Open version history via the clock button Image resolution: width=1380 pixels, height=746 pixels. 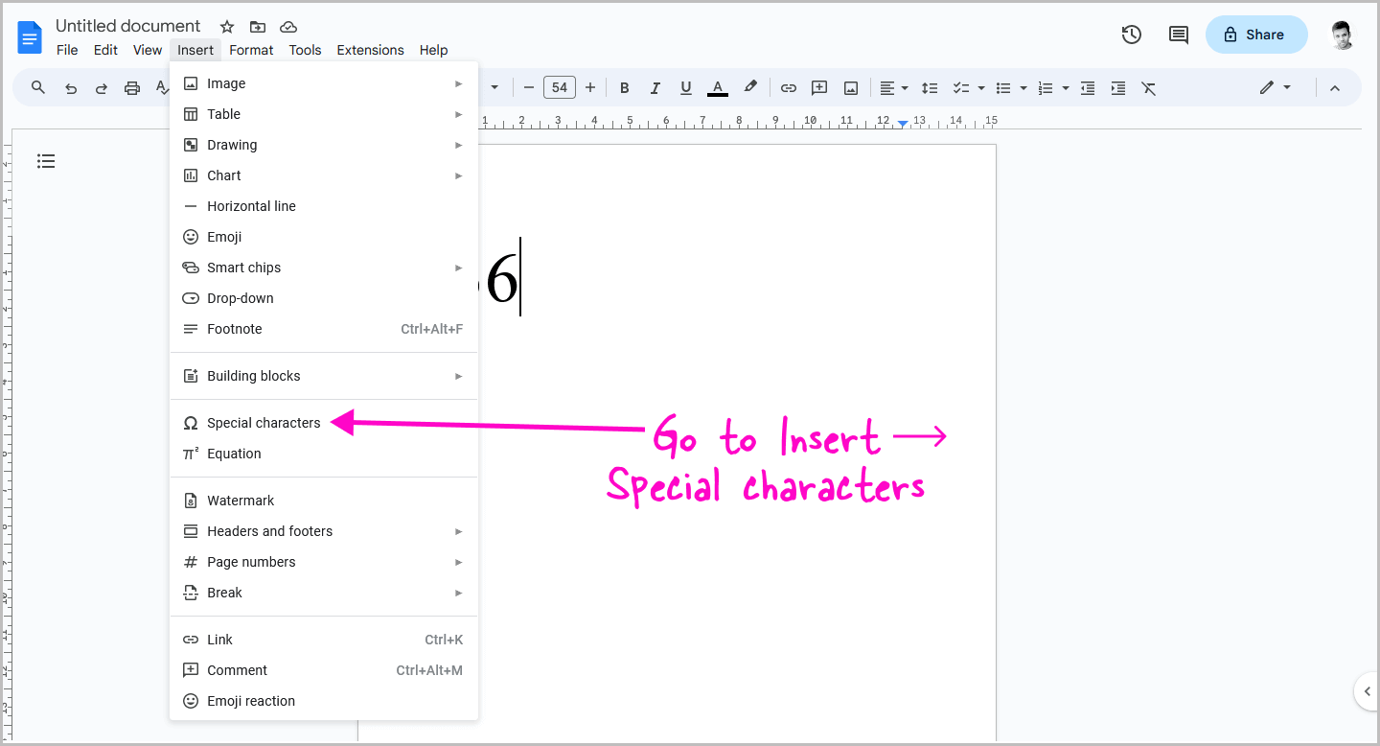coord(1131,34)
